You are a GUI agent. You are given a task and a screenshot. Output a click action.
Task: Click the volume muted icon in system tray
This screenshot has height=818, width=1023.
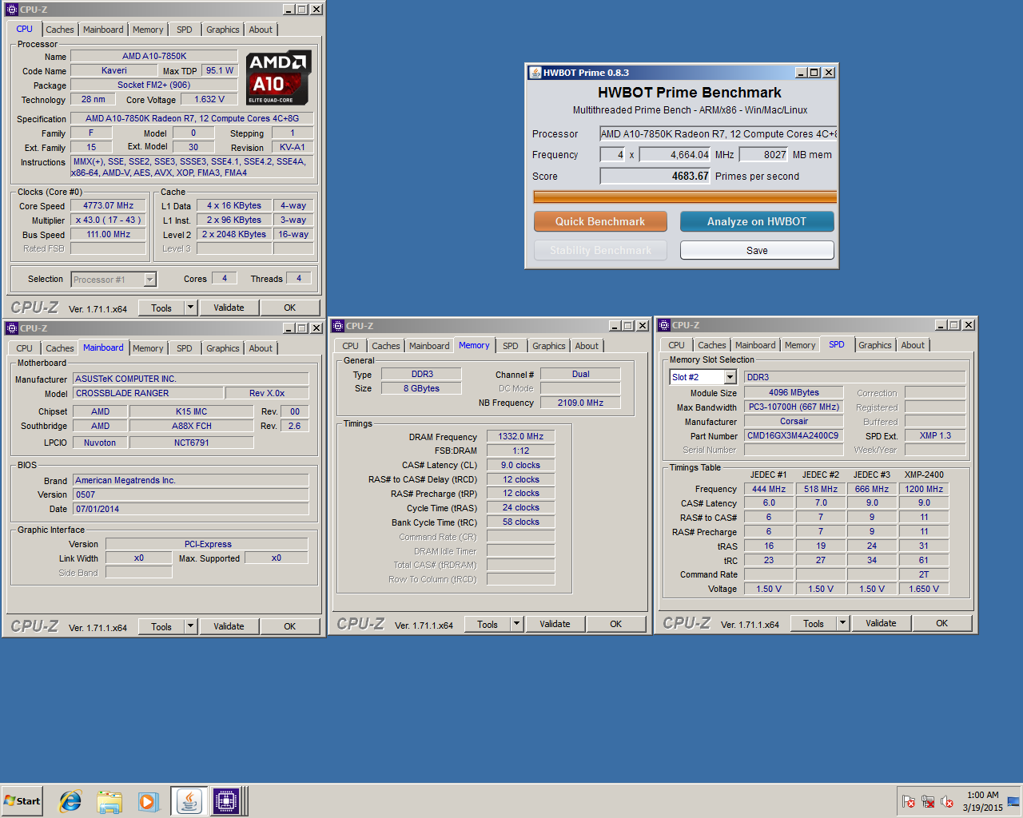coord(947,801)
